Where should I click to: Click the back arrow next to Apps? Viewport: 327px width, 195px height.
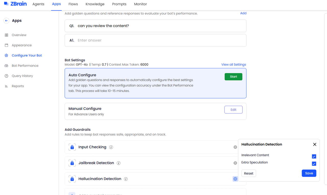click(6, 21)
